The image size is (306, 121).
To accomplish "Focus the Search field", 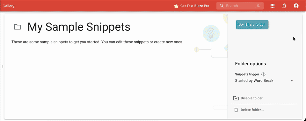I will tap(240, 6).
